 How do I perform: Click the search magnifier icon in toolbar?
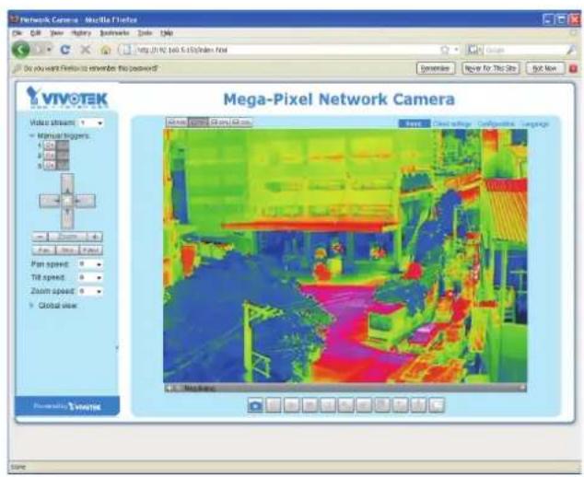571,50
